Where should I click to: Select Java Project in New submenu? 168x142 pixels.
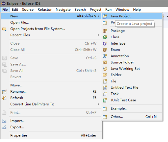pos(132,16)
